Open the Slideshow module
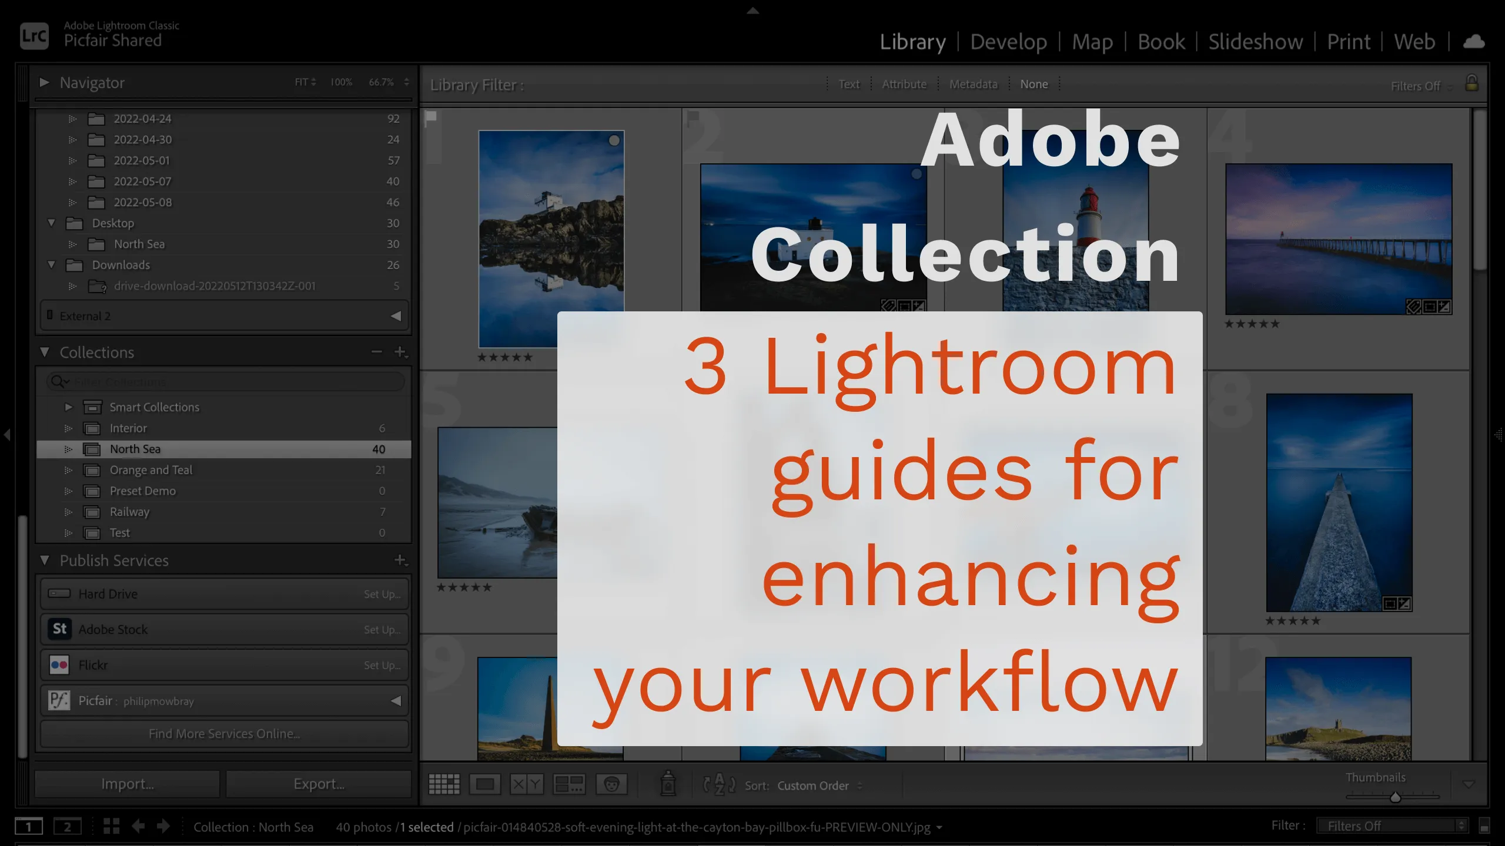This screenshot has height=846, width=1505. (x=1256, y=42)
